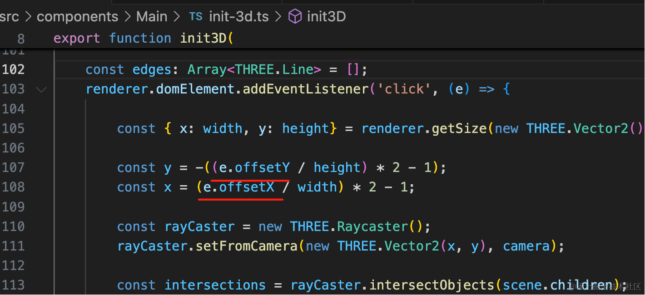Click 'intersections' variable on line 113
Screen dimensions: 645x295
(215, 285)
